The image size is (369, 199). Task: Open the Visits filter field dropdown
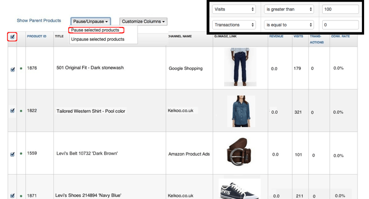pyautogui.click(x=234, y=9)
